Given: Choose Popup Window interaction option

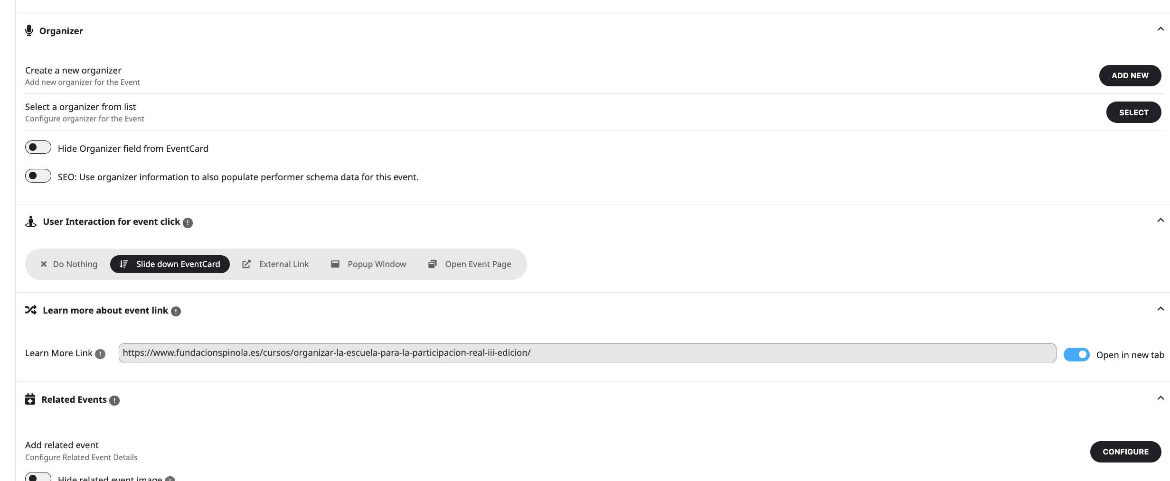Looking at the screenshot, I should [x=369, y=264].
